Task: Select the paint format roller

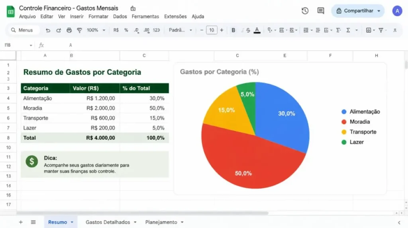Action: 79,30
